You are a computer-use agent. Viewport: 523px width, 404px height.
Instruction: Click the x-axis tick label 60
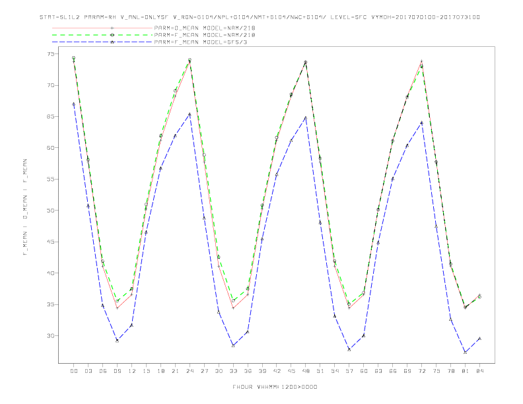364,371
